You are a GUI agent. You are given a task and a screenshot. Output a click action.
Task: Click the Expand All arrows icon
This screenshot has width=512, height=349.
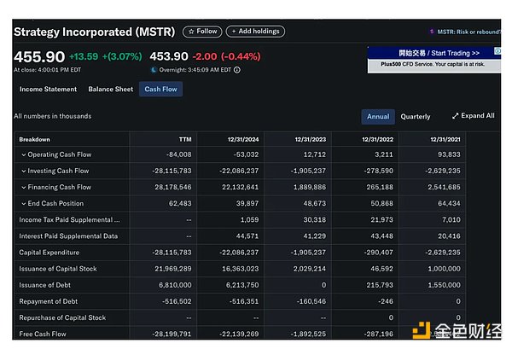click(x=456, y=116)
